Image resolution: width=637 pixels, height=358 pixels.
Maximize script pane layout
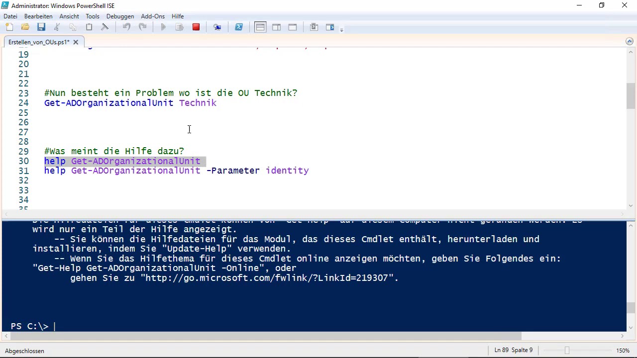pyautogui.click(x=293, y=27)
